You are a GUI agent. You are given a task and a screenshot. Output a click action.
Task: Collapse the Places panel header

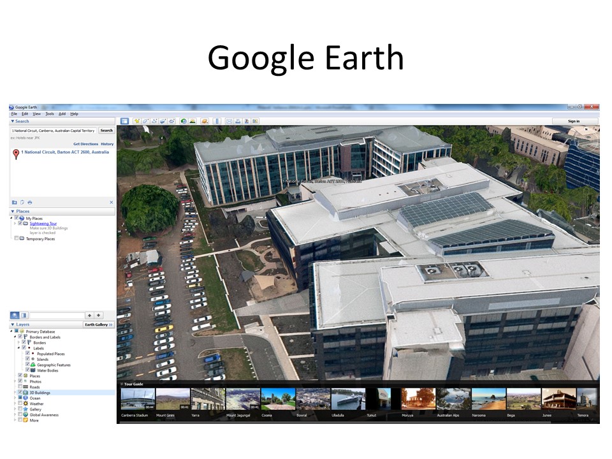pos(62,211)
